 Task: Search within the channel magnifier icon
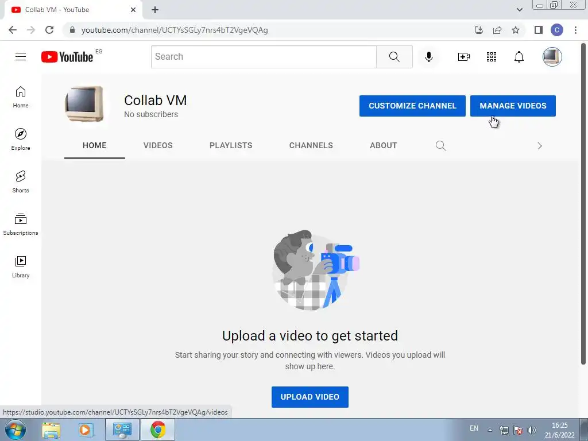440,145
